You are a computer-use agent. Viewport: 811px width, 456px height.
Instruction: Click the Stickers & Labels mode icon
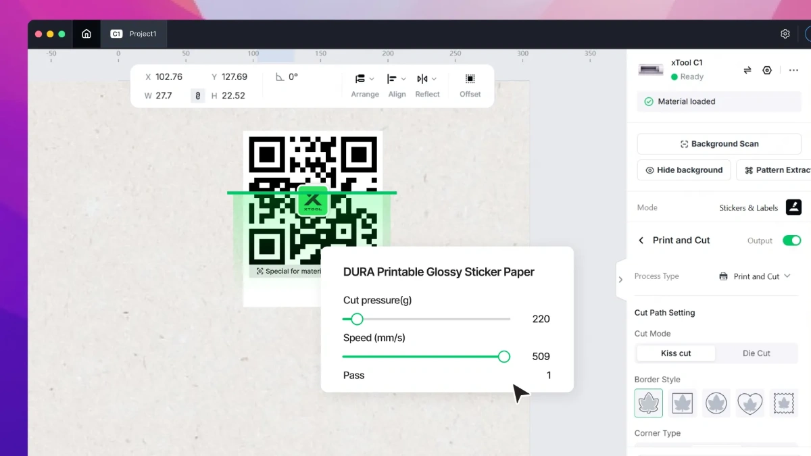coord(794,207)
